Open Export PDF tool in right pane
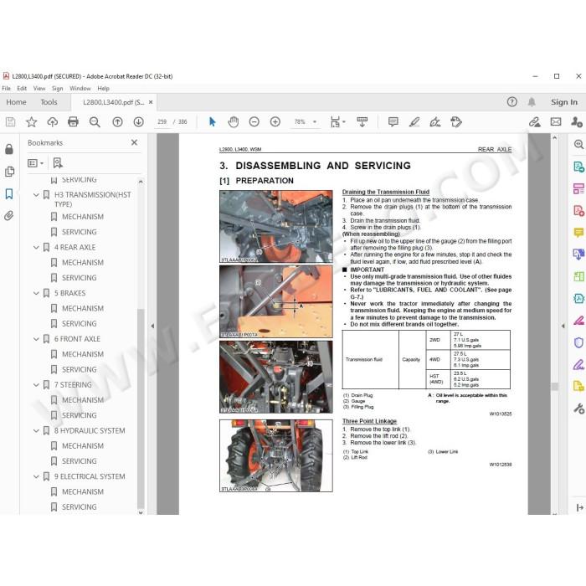The height and width of the screenshot is (586, 586). 578,167
